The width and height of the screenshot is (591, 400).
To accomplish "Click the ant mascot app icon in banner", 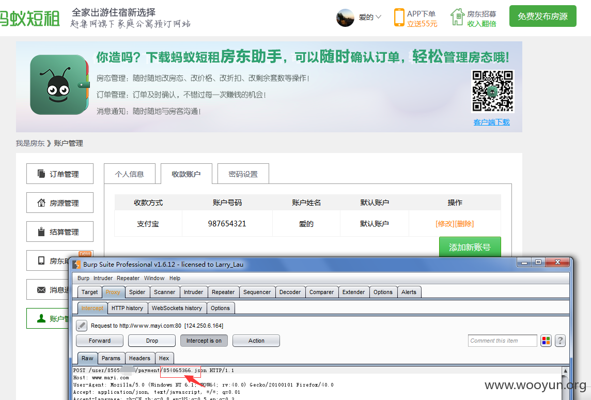I will tap(59, 84).
